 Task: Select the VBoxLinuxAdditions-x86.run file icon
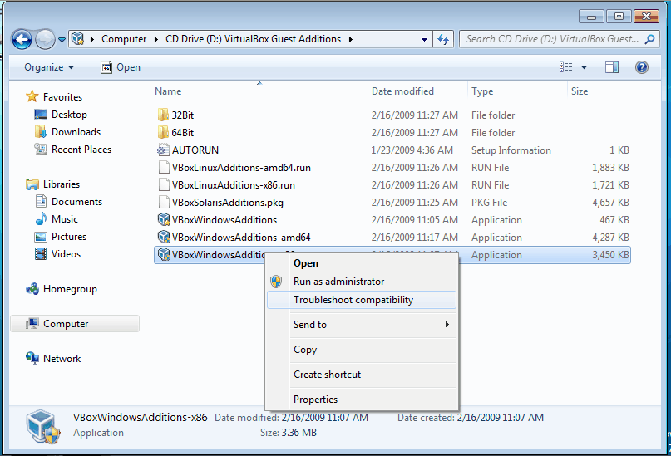coord(164,185)
